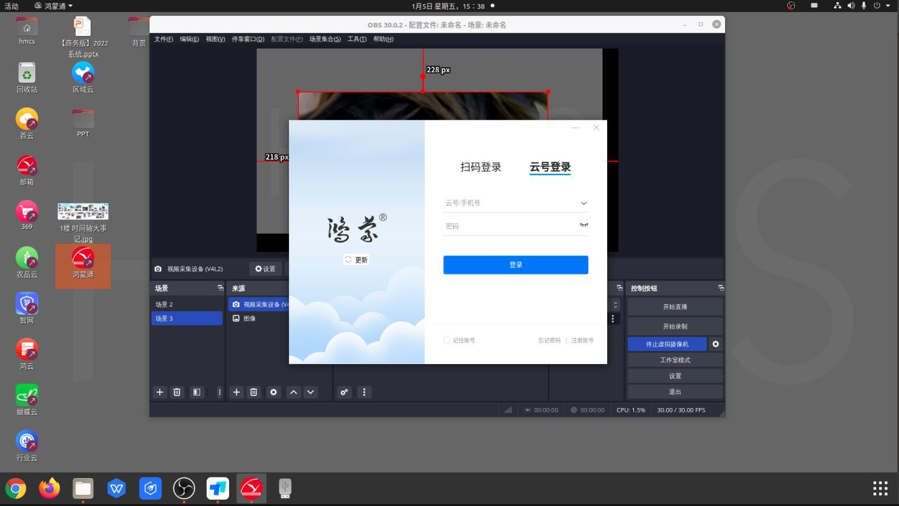This screenshot has width=899, height=506.
Task: Open the 工具 menu in OBS
Action: click(357, 39)
